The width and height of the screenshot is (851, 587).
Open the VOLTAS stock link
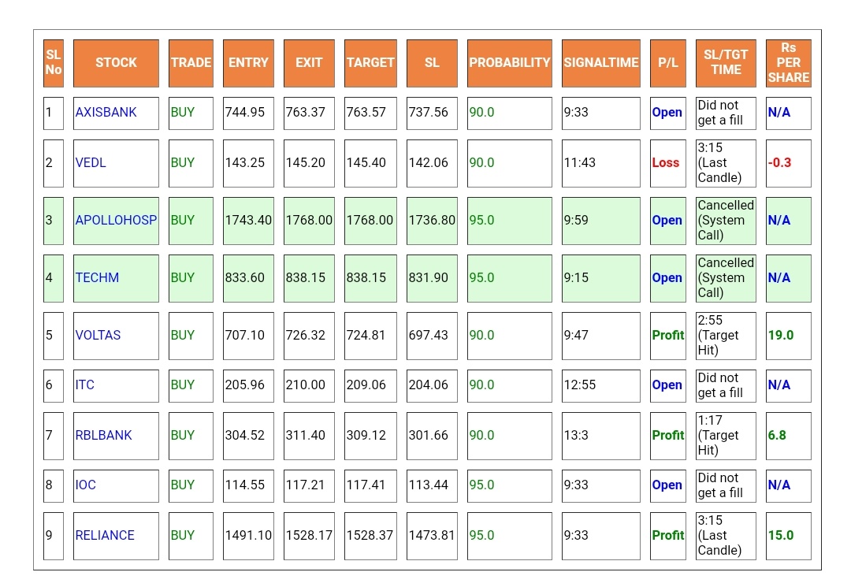click(x=98, y=336)
